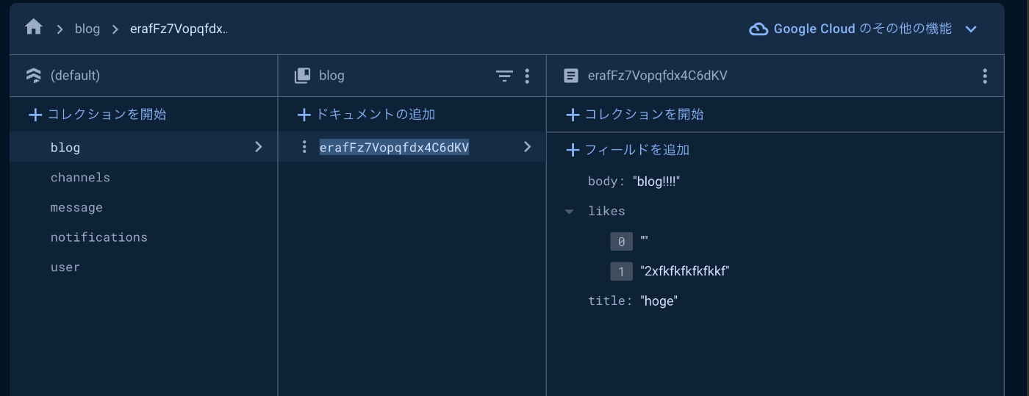
Task: Click blog in the breadcrumb path
Action: (87, 29)
